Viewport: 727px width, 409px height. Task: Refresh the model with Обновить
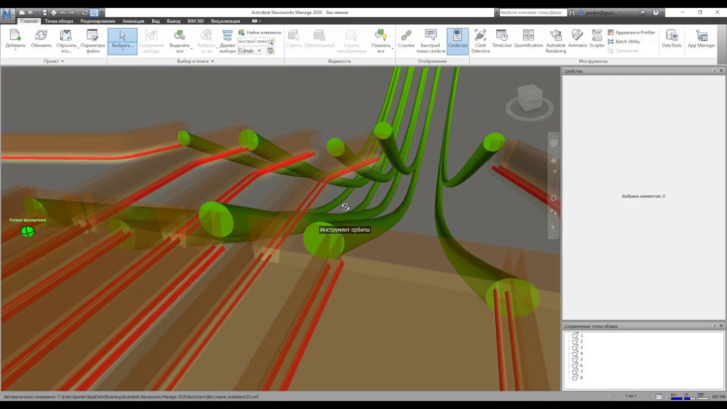(41, 40)
